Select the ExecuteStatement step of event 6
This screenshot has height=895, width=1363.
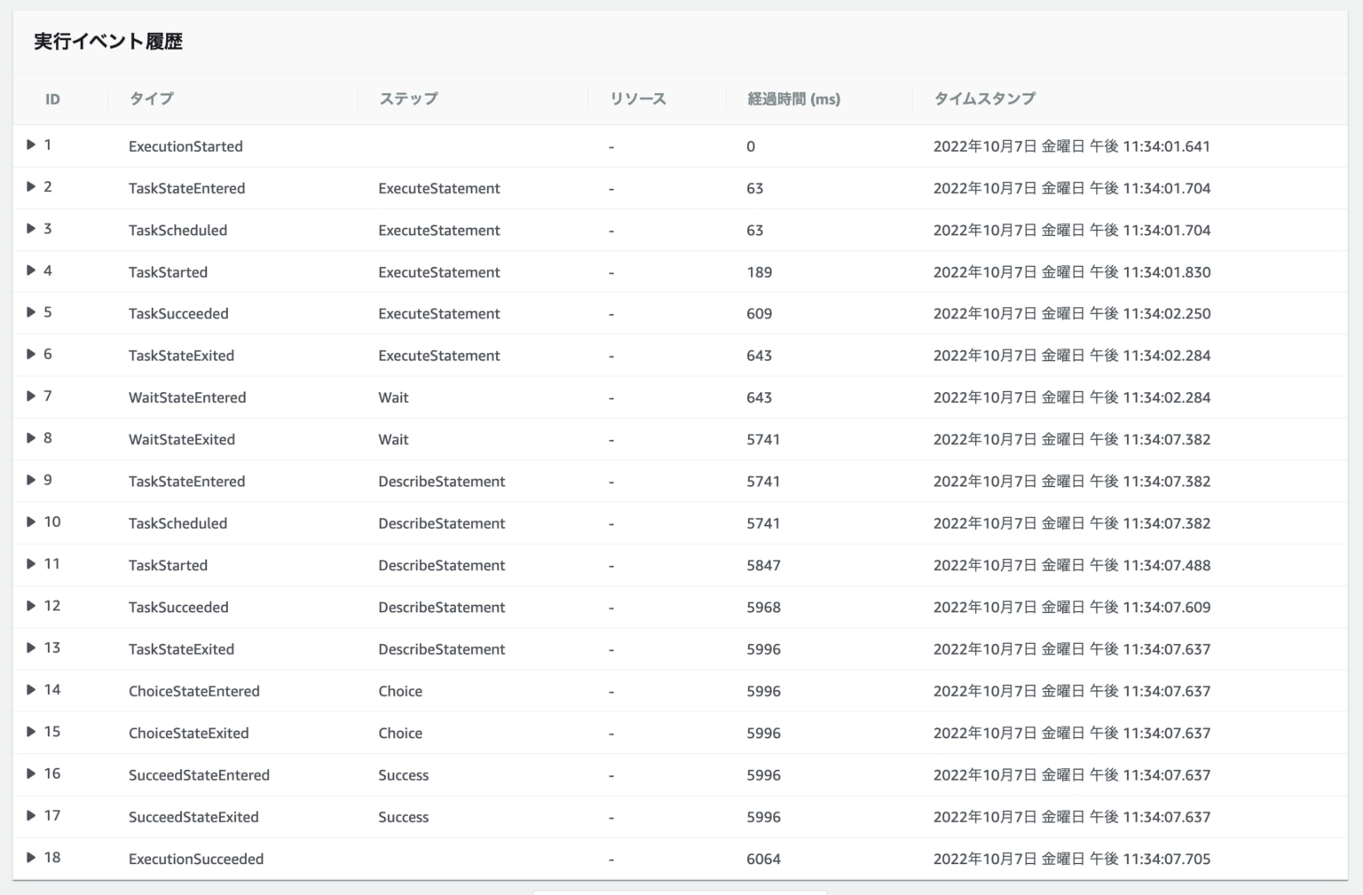(438, 355)
